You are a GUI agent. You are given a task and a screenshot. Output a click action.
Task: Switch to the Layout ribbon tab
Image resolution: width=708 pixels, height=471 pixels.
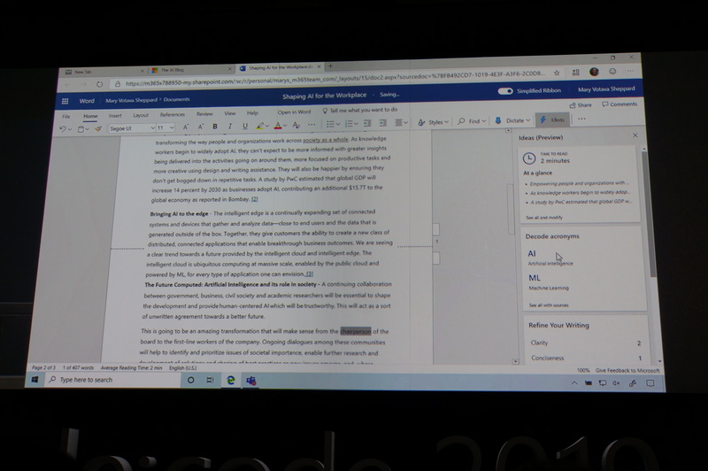pyautogui.click(x=141, y=115)
